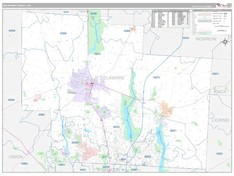Select the LICKING county label

tap(220, 120)
